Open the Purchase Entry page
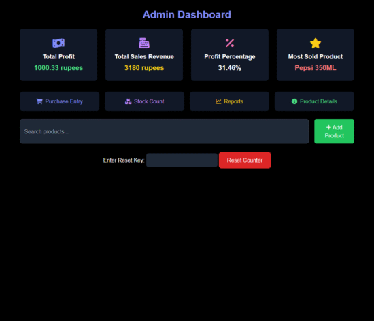Image resolution: width=374 pixels, height=321 pixels. point(59,101)
